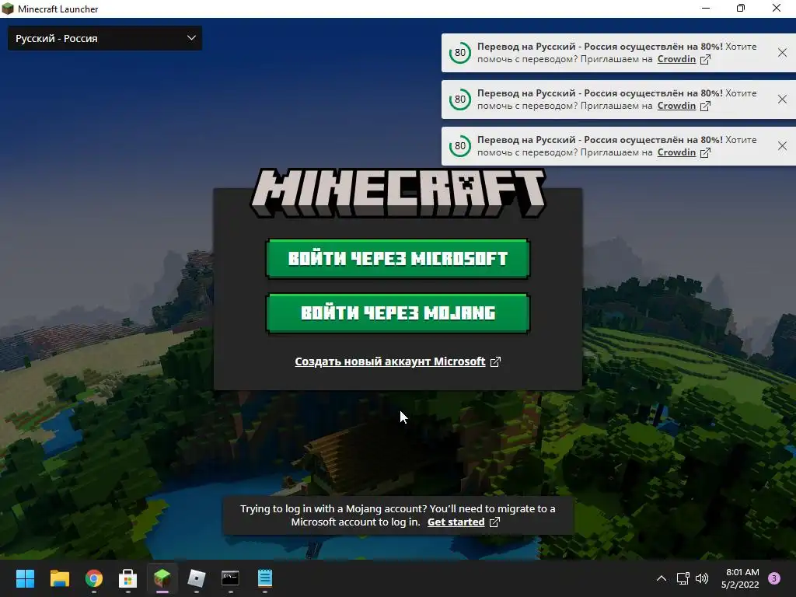Open the Windows Start menu

click(25, 578)
